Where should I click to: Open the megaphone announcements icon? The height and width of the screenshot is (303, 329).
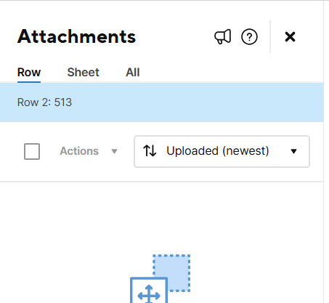(x=223, y=37)
